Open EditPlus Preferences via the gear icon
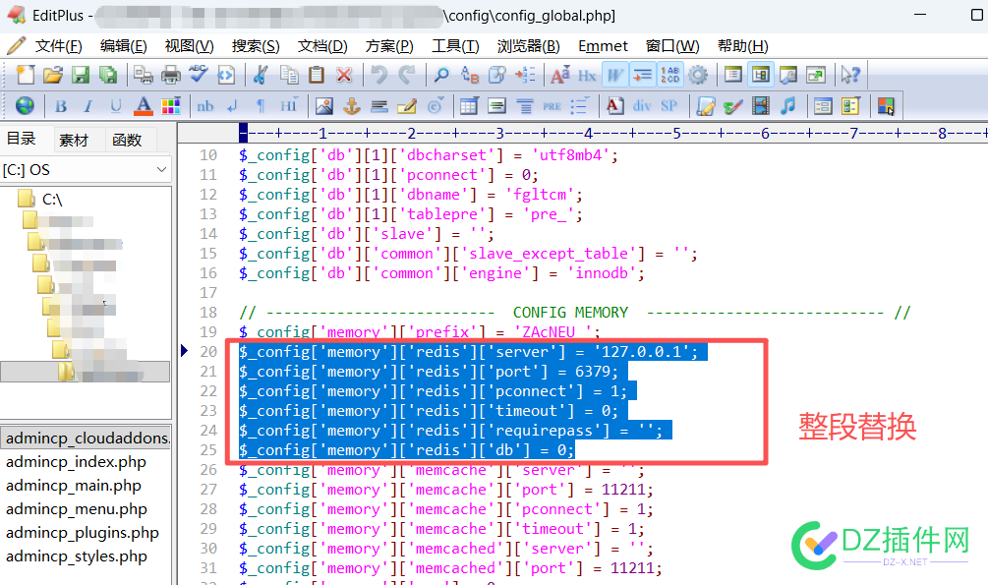 click(698, 75)
